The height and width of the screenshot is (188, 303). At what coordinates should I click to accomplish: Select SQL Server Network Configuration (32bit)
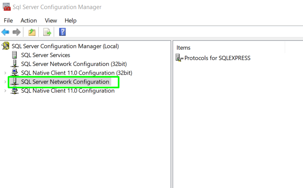(x=74, y=64)
